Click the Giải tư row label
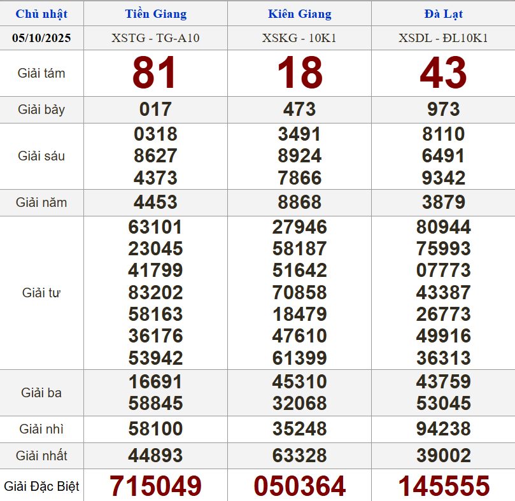This screenshot has height=501, width=515. click(41, 293)
